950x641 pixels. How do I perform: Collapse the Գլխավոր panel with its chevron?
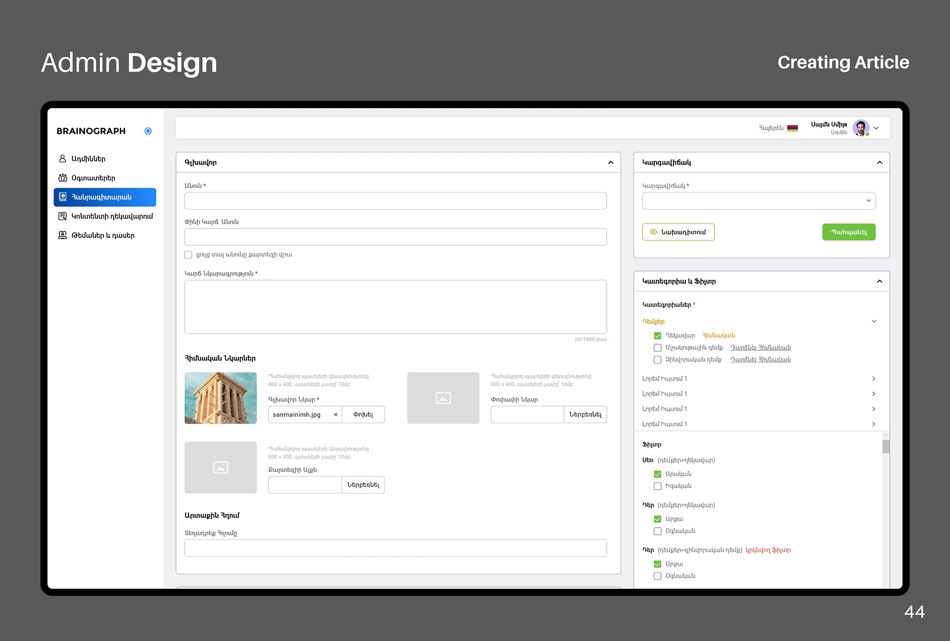click(611, 162)
